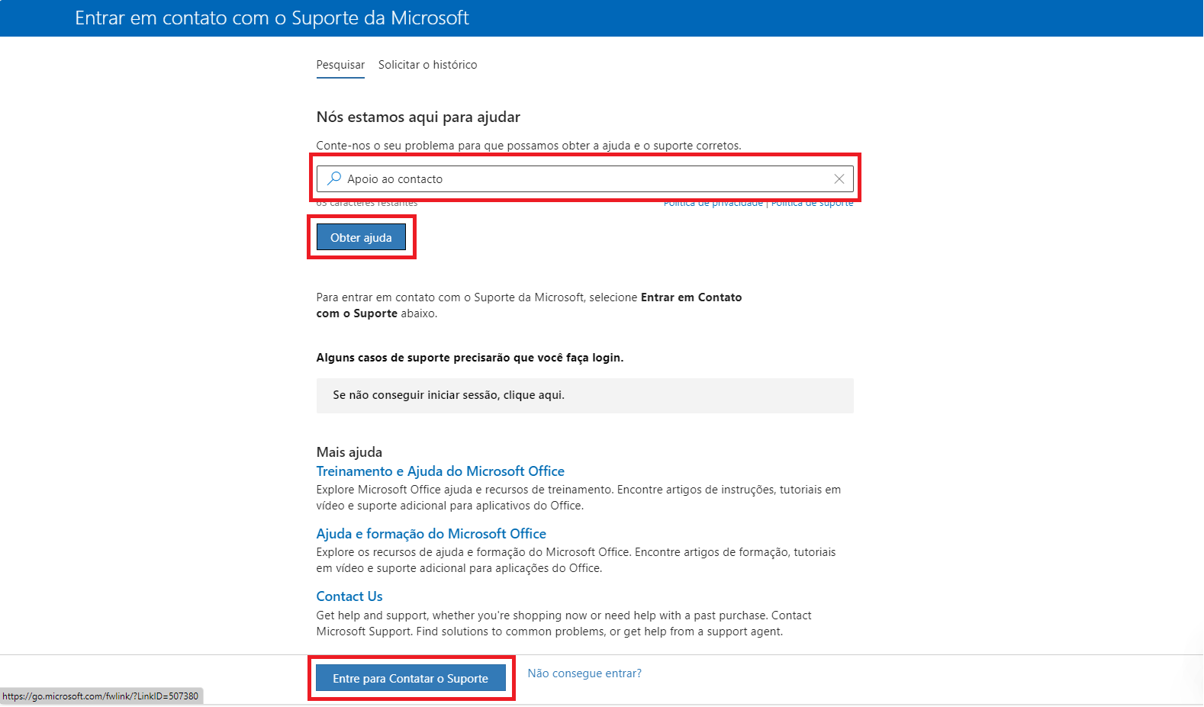The height and width of the screenshot is (707, 1204).
Task: Switch to the Pesquisar tab
Action: click(x=340, y=65)
